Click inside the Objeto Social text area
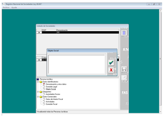The image size is (164, 117). [x=76, y=64]
